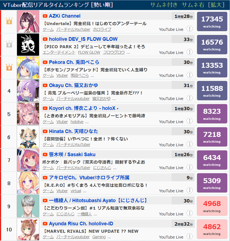The width and height of the screenshot is (230, 241).
Task: Expand hidden tags on the FLOW GLOW row
Action: tap(128, 53)
